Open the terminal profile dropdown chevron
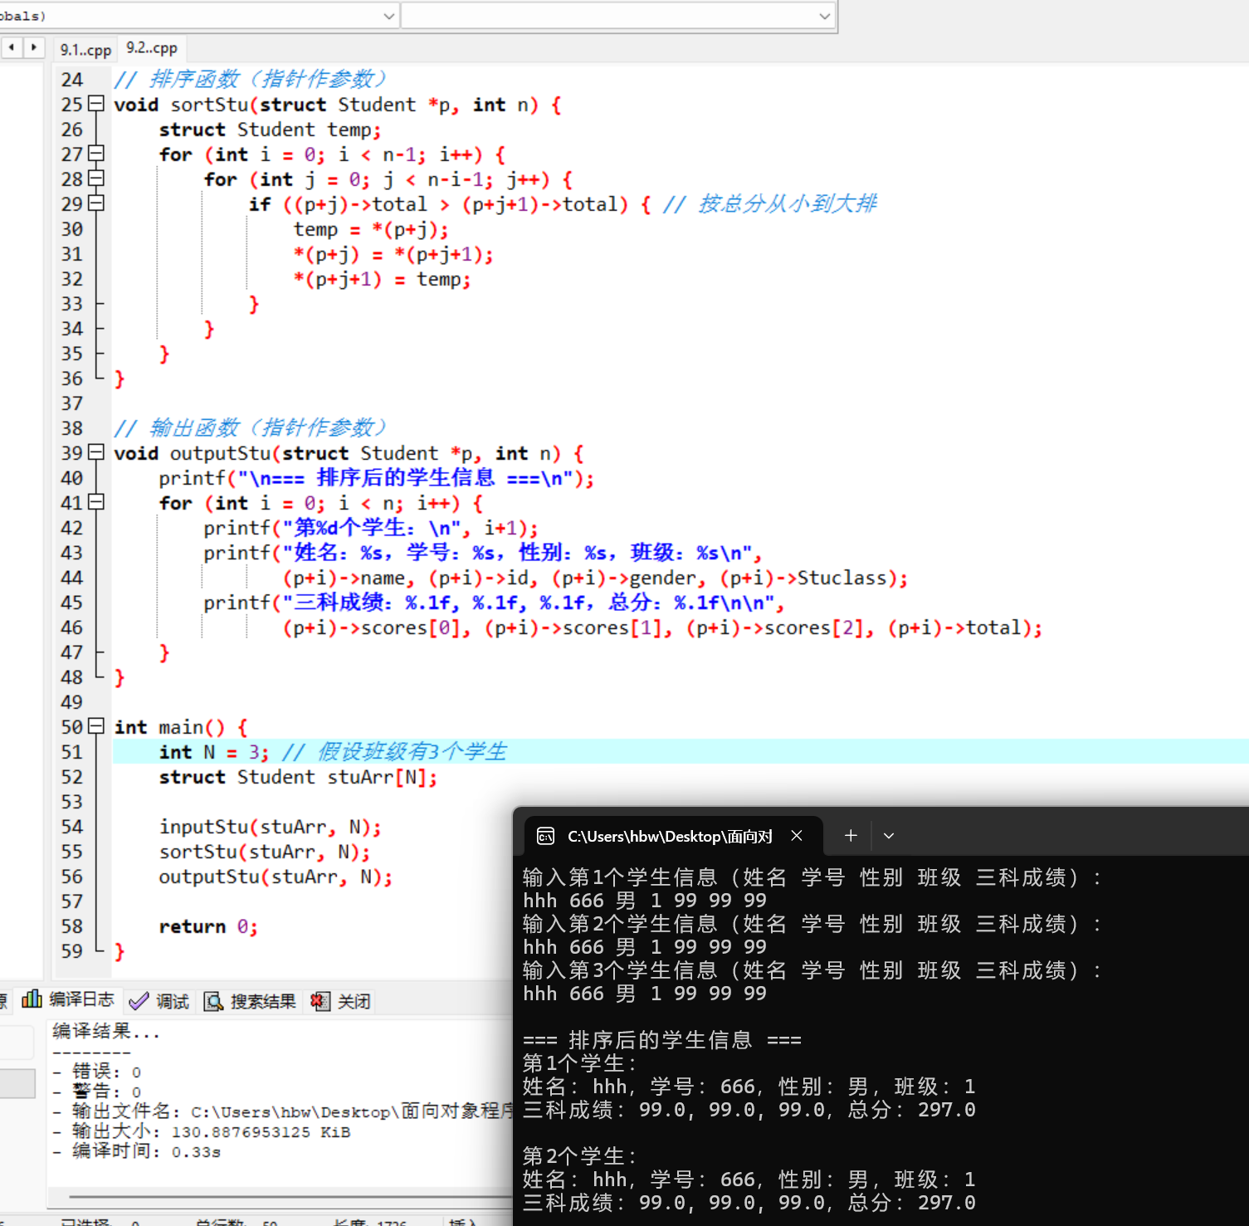This screenshot has width=1249, height=1226. 889,836
